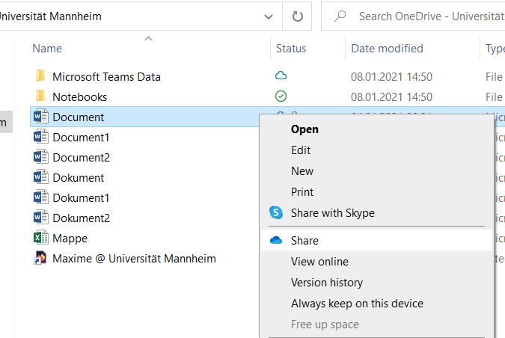
Task: Select Maxime @ Universität Mannheim shortcut name
Action: (x=134, y=259)
